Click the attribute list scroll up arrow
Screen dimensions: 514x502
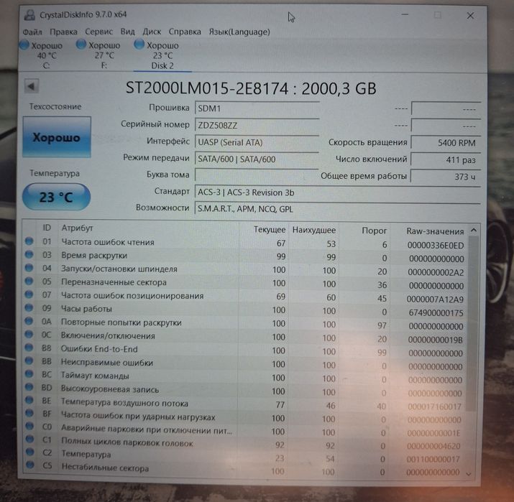(x=474, y=231)
